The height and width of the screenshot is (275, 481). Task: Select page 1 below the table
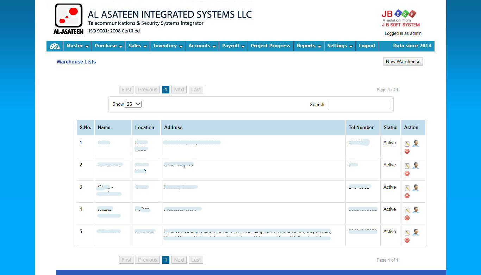coord(166,260)
